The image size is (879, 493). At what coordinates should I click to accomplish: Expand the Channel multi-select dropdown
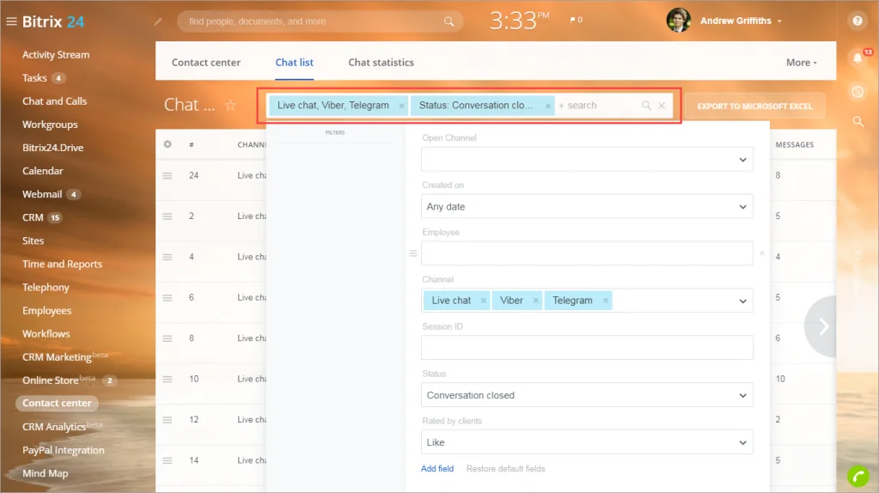point(742,301)
